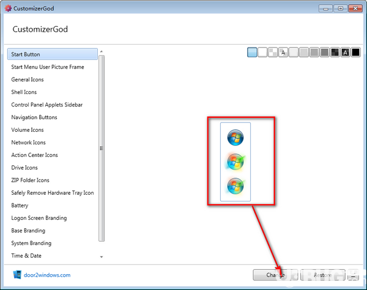Maximize the CustomizerGod window
This screenshot has width=367, height=290.
pyautogui.click(x=340, y=9)
